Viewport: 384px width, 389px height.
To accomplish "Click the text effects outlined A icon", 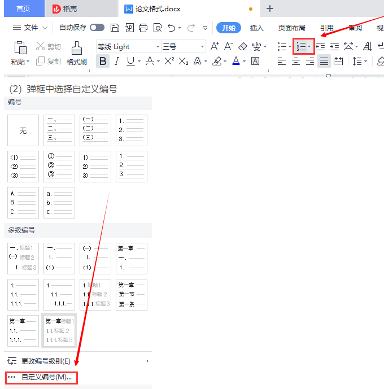I will click(x=198, y=61).
